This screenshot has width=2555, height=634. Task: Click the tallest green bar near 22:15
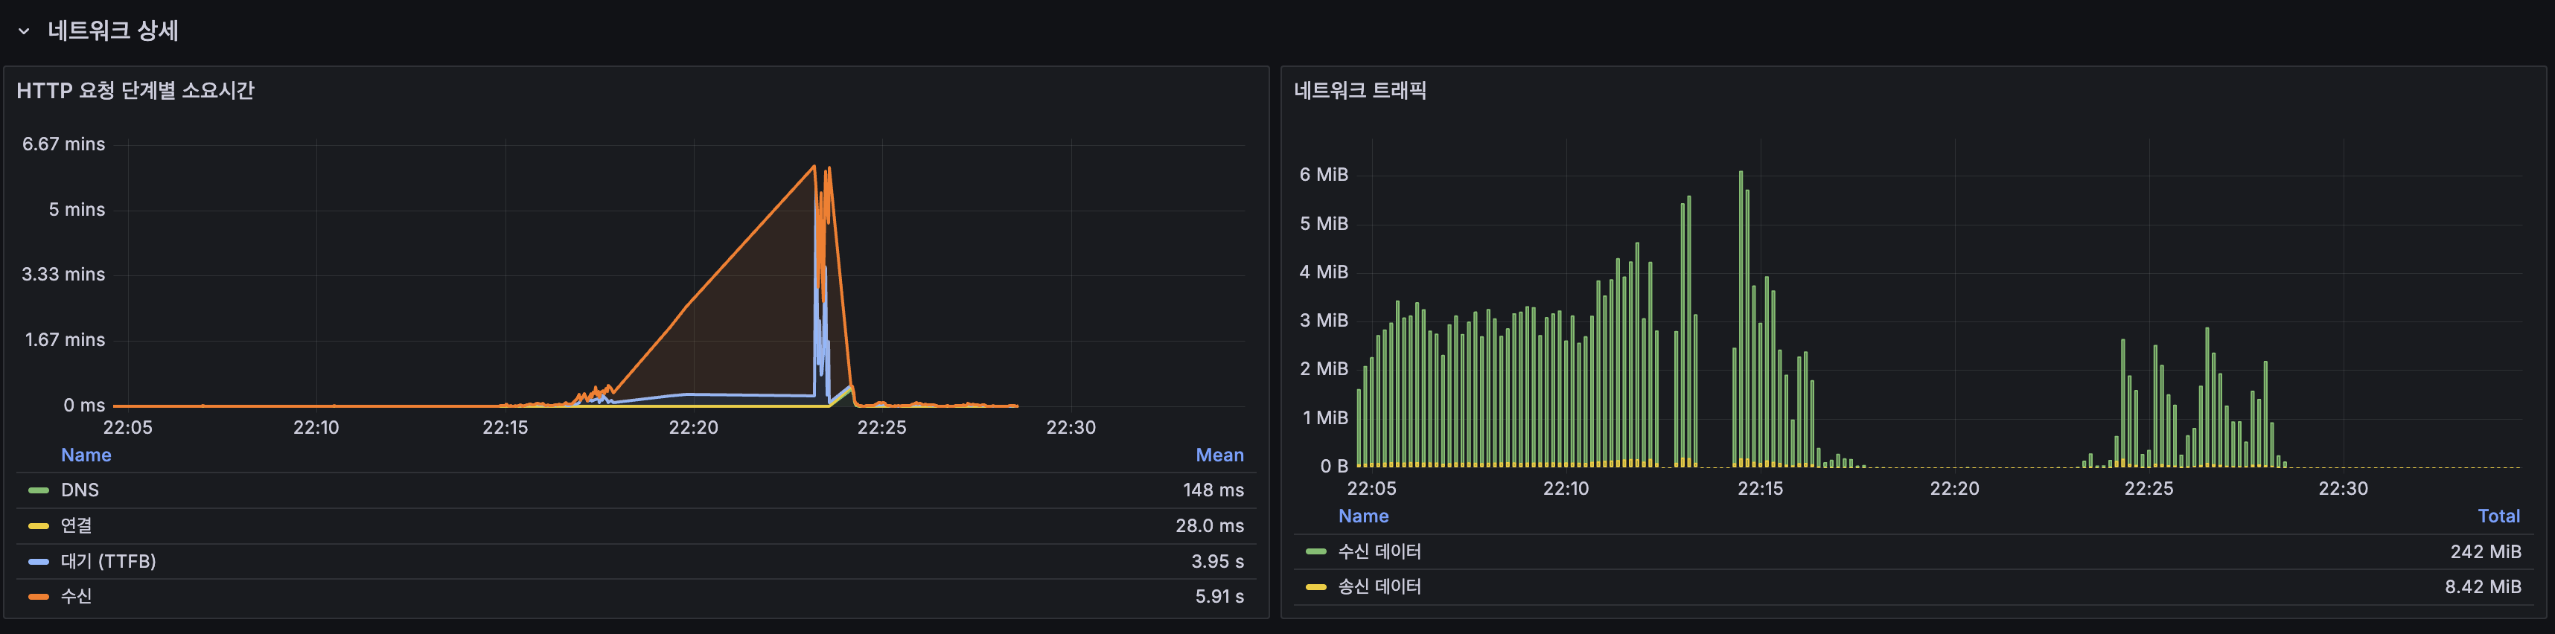click(x=1741, y=318)
